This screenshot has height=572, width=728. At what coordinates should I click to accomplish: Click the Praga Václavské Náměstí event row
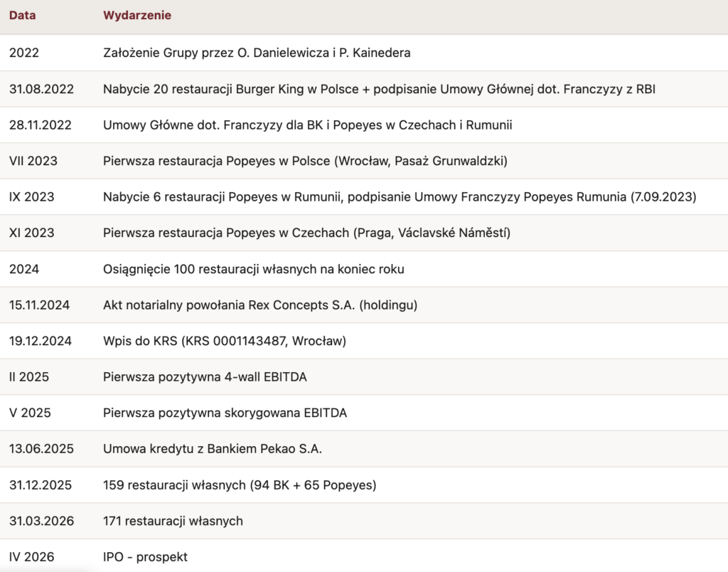click(306, 233)
